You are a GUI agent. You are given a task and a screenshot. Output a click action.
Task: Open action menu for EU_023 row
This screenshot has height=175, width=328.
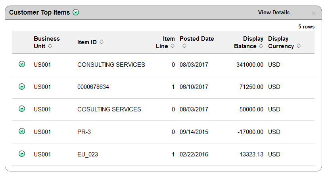pos(22,154)
